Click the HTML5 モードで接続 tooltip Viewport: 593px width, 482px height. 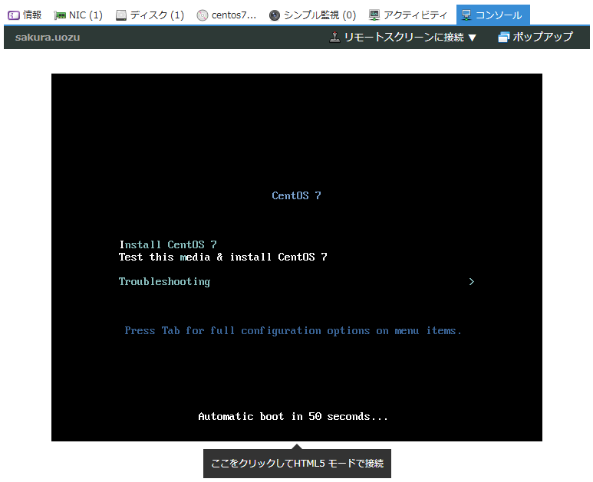point(297,463)
